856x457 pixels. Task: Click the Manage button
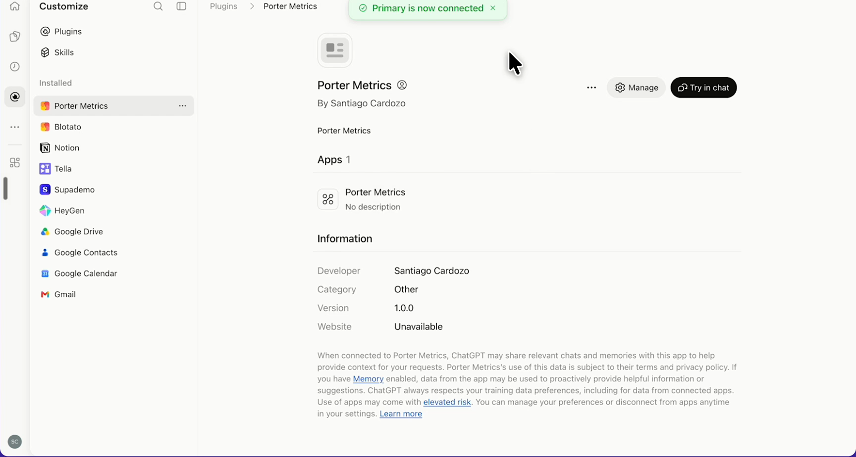click(x=636, y=88)
